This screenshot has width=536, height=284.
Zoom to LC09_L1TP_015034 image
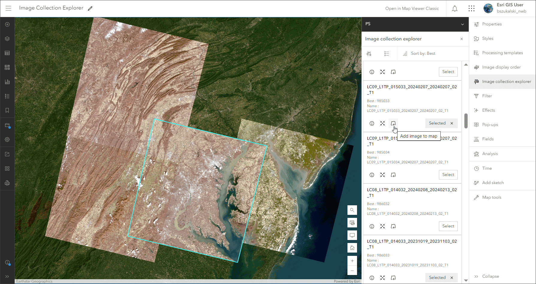383,175
